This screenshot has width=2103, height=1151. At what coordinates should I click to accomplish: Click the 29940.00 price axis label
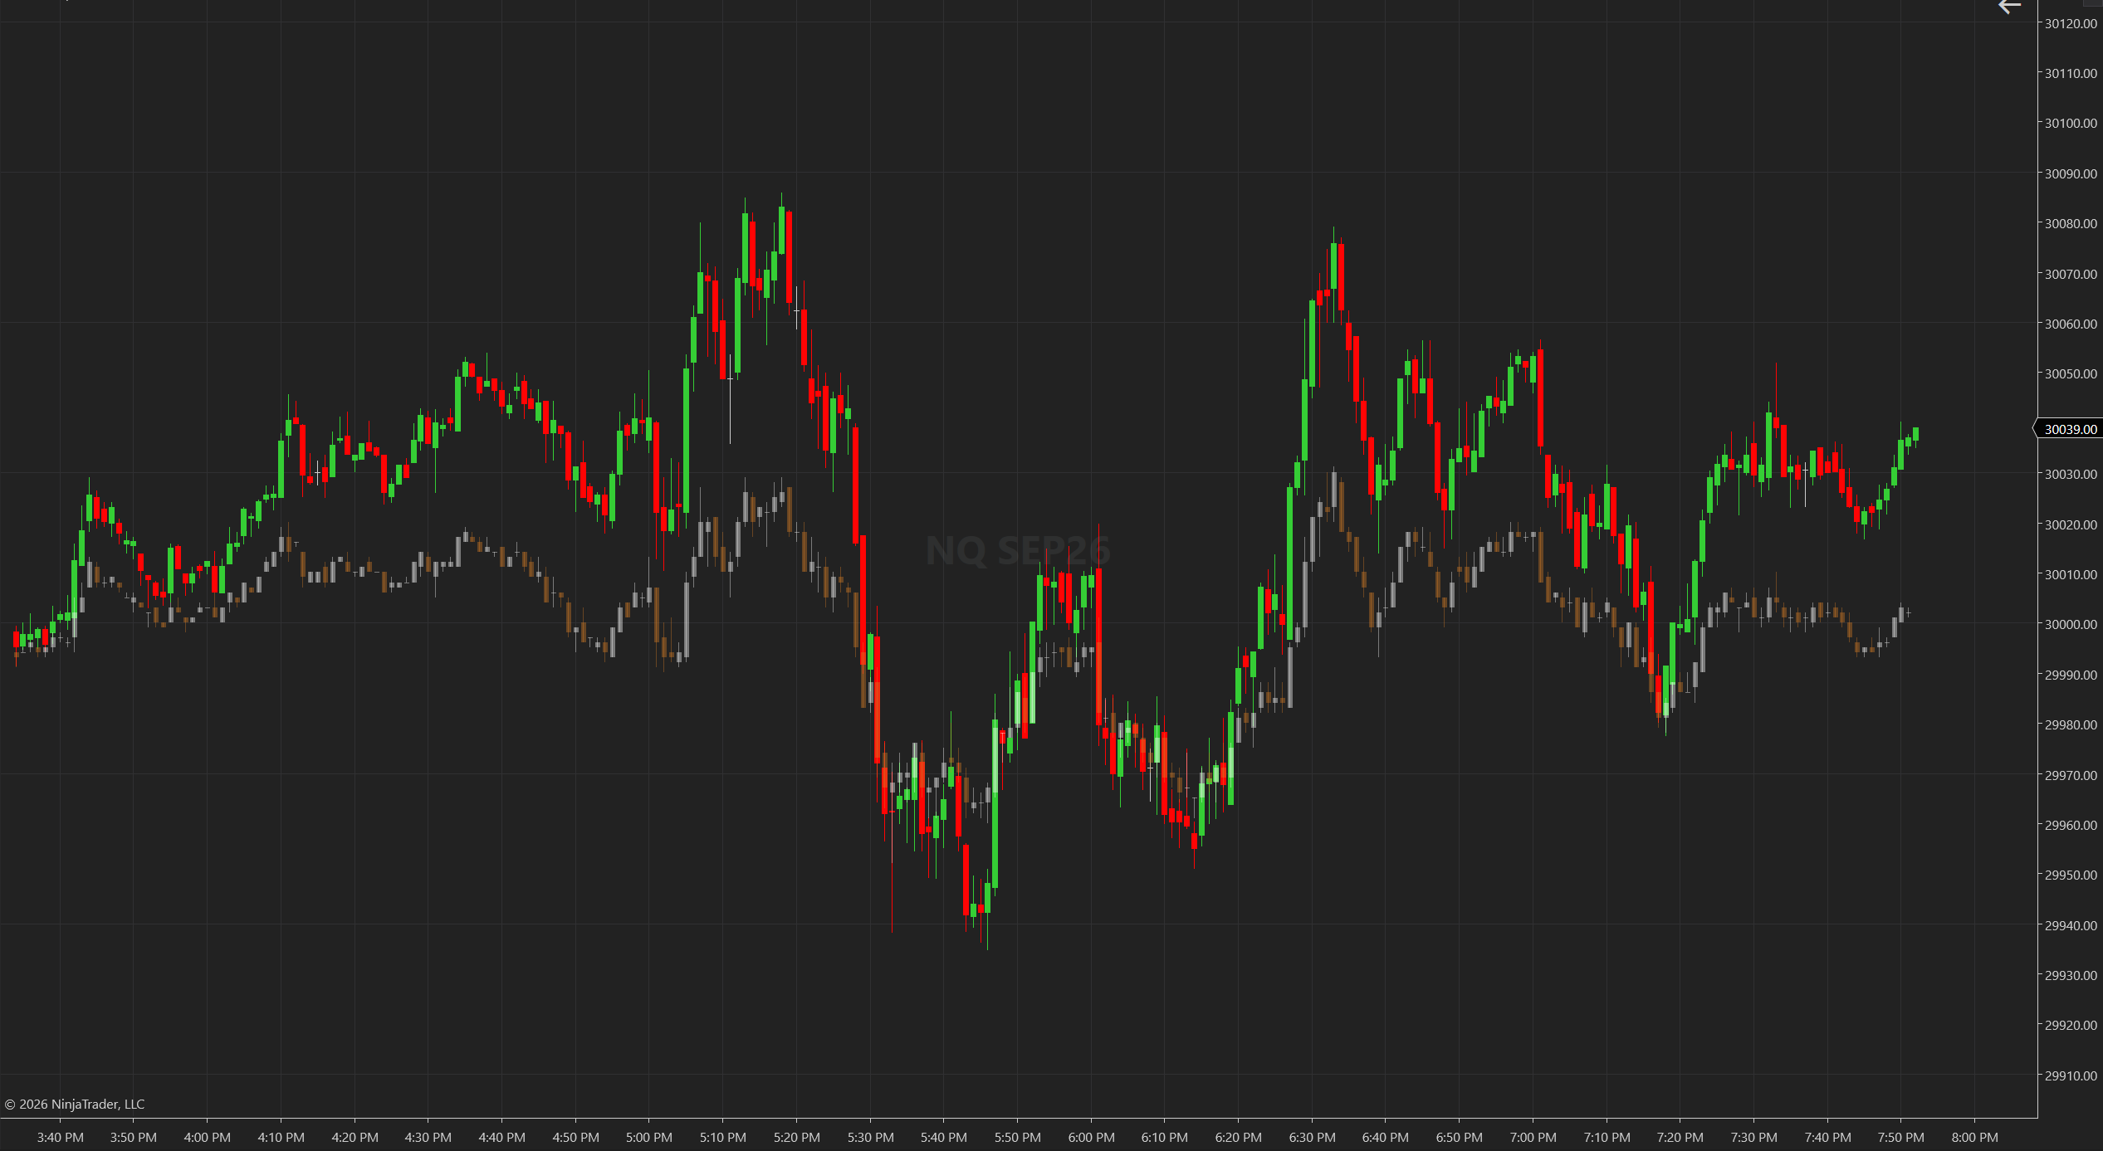point(2071,925)
